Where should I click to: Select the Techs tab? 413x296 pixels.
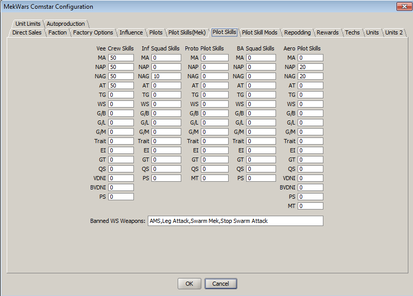coord(352,32)
